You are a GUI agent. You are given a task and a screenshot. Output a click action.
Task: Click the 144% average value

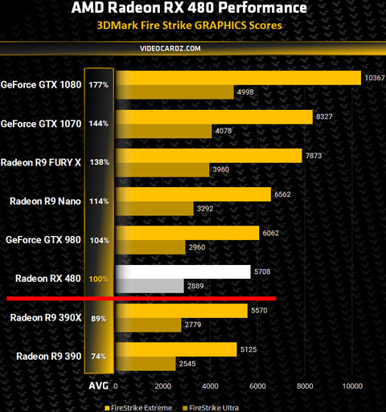[99, 124]
